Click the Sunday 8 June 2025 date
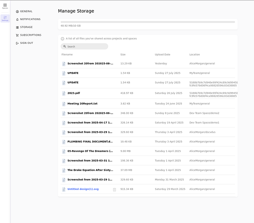The width and height of the screenshot is (254, 223). [167, 113]
